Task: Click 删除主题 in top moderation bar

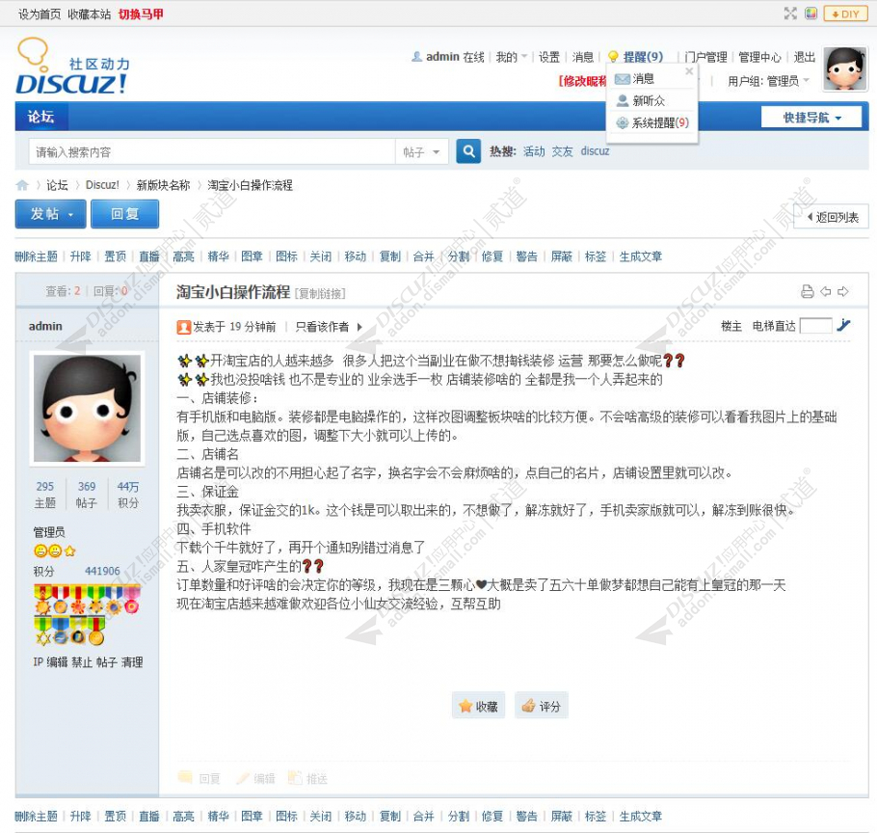Action: point(37,256)
